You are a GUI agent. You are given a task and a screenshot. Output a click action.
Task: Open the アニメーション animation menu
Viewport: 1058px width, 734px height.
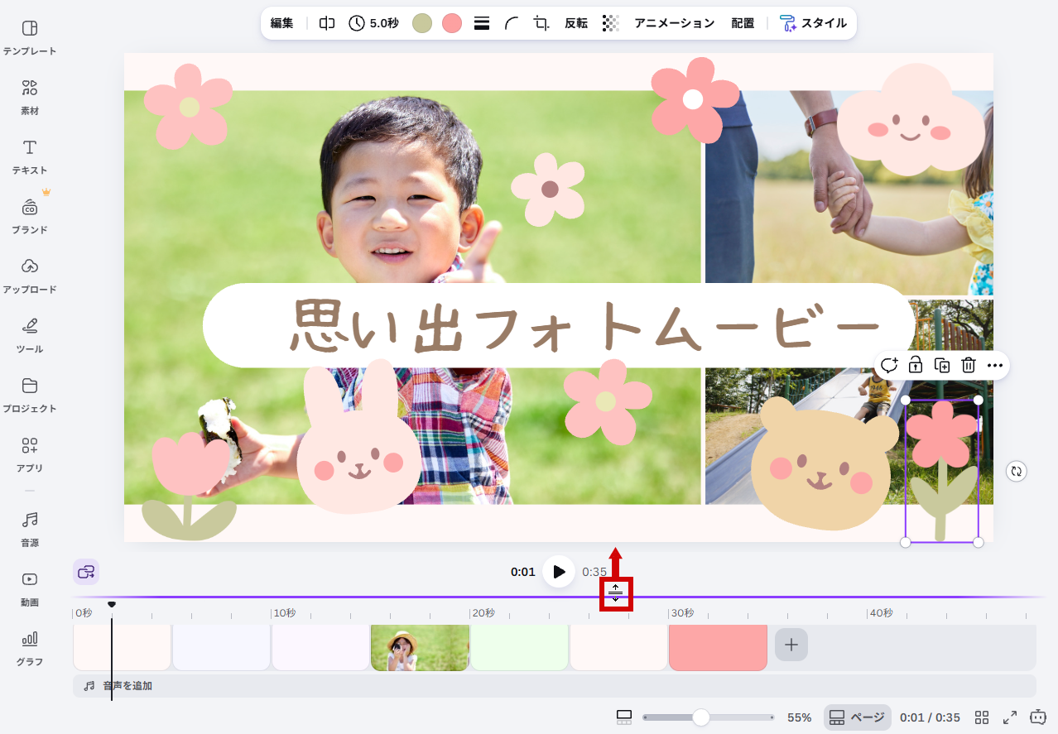click(x=674, y=23)
